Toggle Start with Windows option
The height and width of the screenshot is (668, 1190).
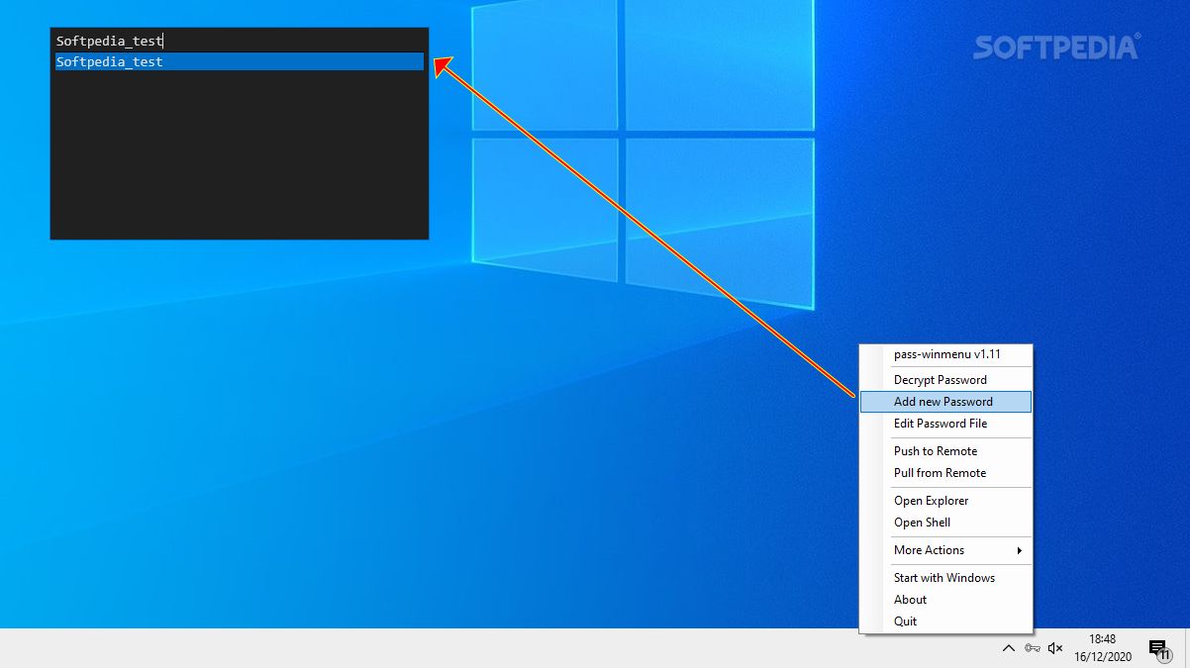tap(945, 578)
